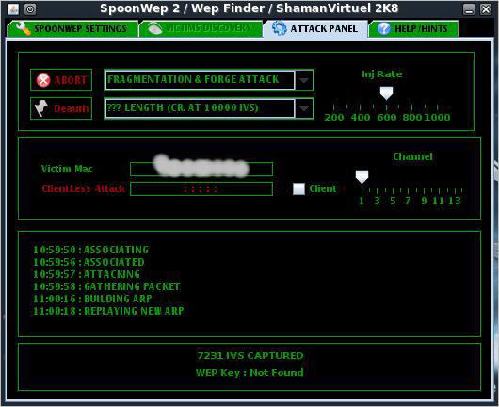The width and height of the screenshot is (499, 407).
Task: Expand the attack type dropdown arrow
Action: pos(304,80)
